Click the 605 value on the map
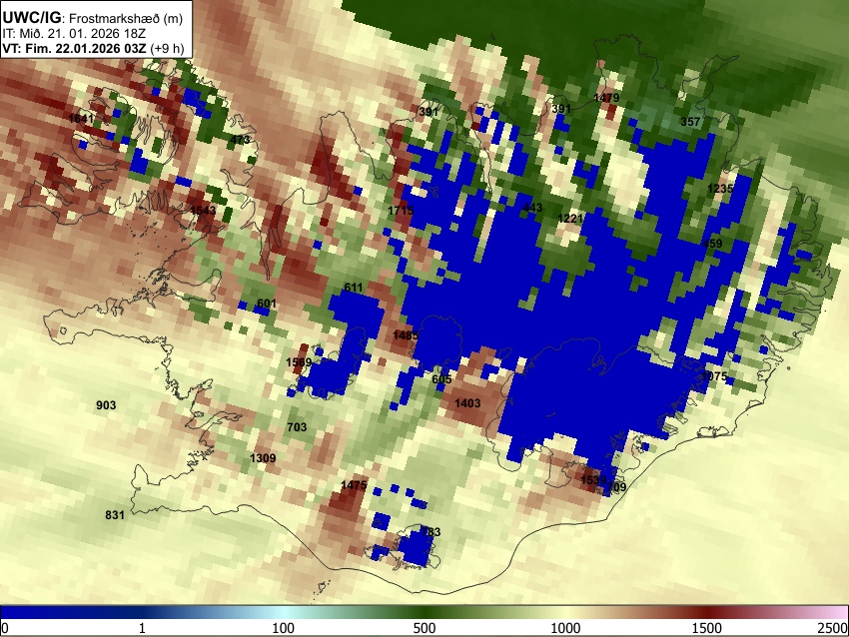This screenshot has height=637, width=849. pyautogui.click(x=441, y=379)
